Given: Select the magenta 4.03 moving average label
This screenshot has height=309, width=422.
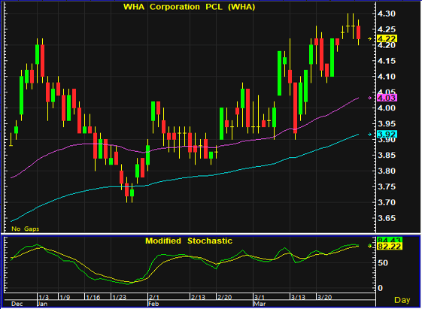Looking at the screenshot, I should [x=387, y=98].
